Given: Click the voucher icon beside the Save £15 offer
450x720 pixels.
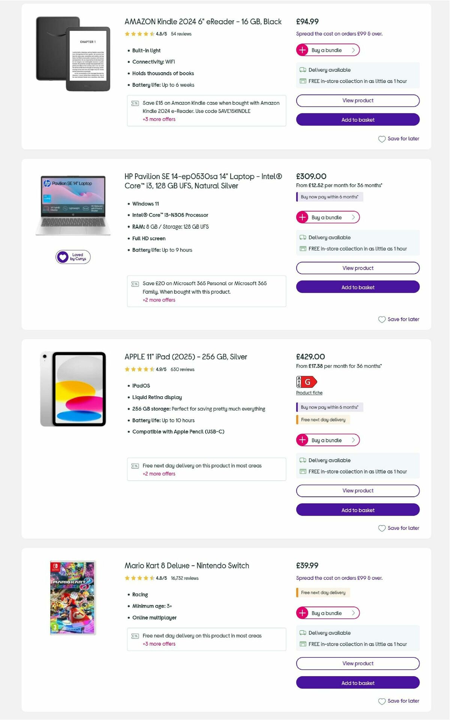Looking at the screenshot, I should 135,103.
